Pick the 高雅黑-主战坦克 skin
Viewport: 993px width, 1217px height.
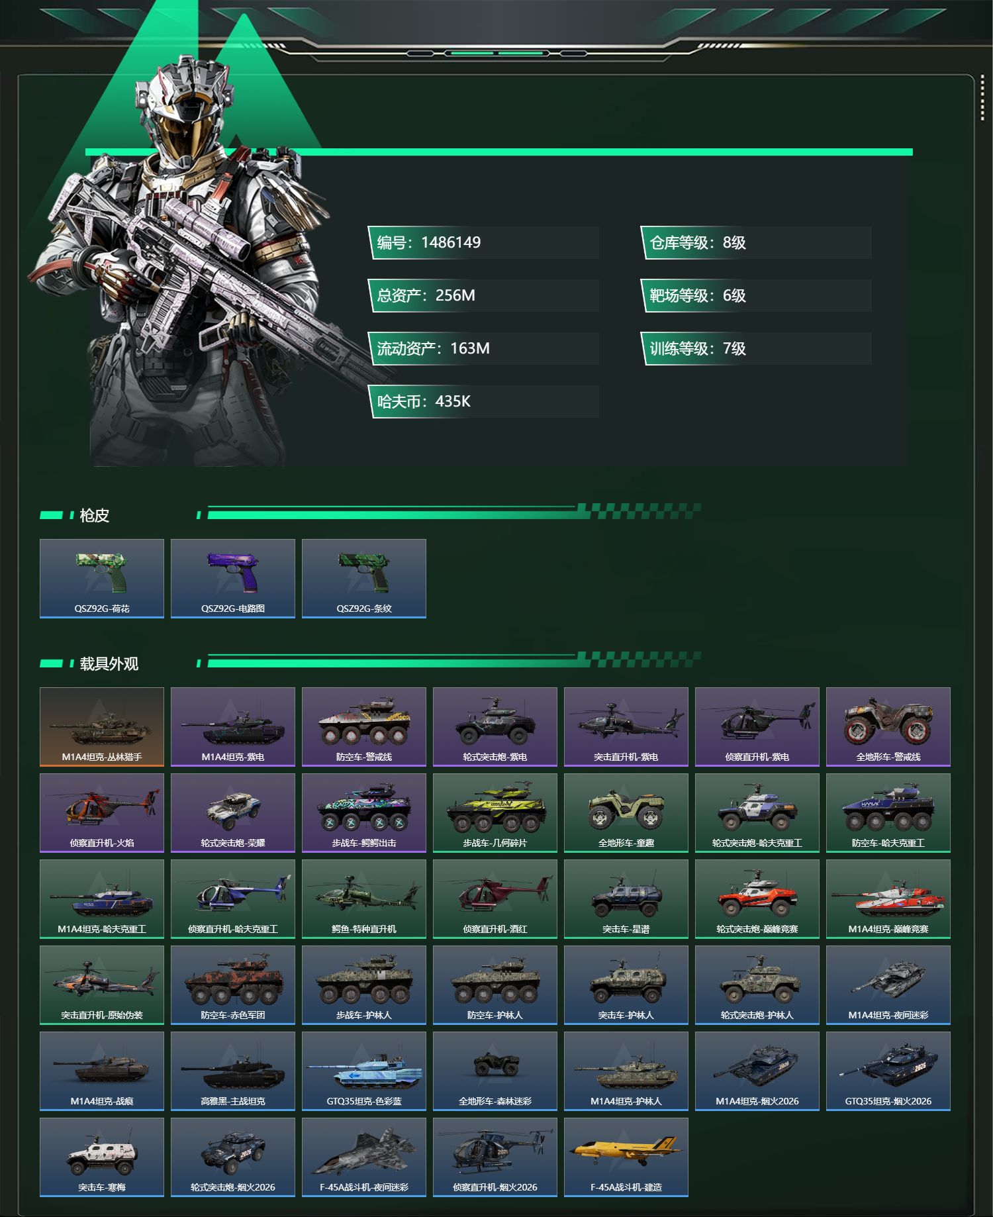(x=233, y=1071)
